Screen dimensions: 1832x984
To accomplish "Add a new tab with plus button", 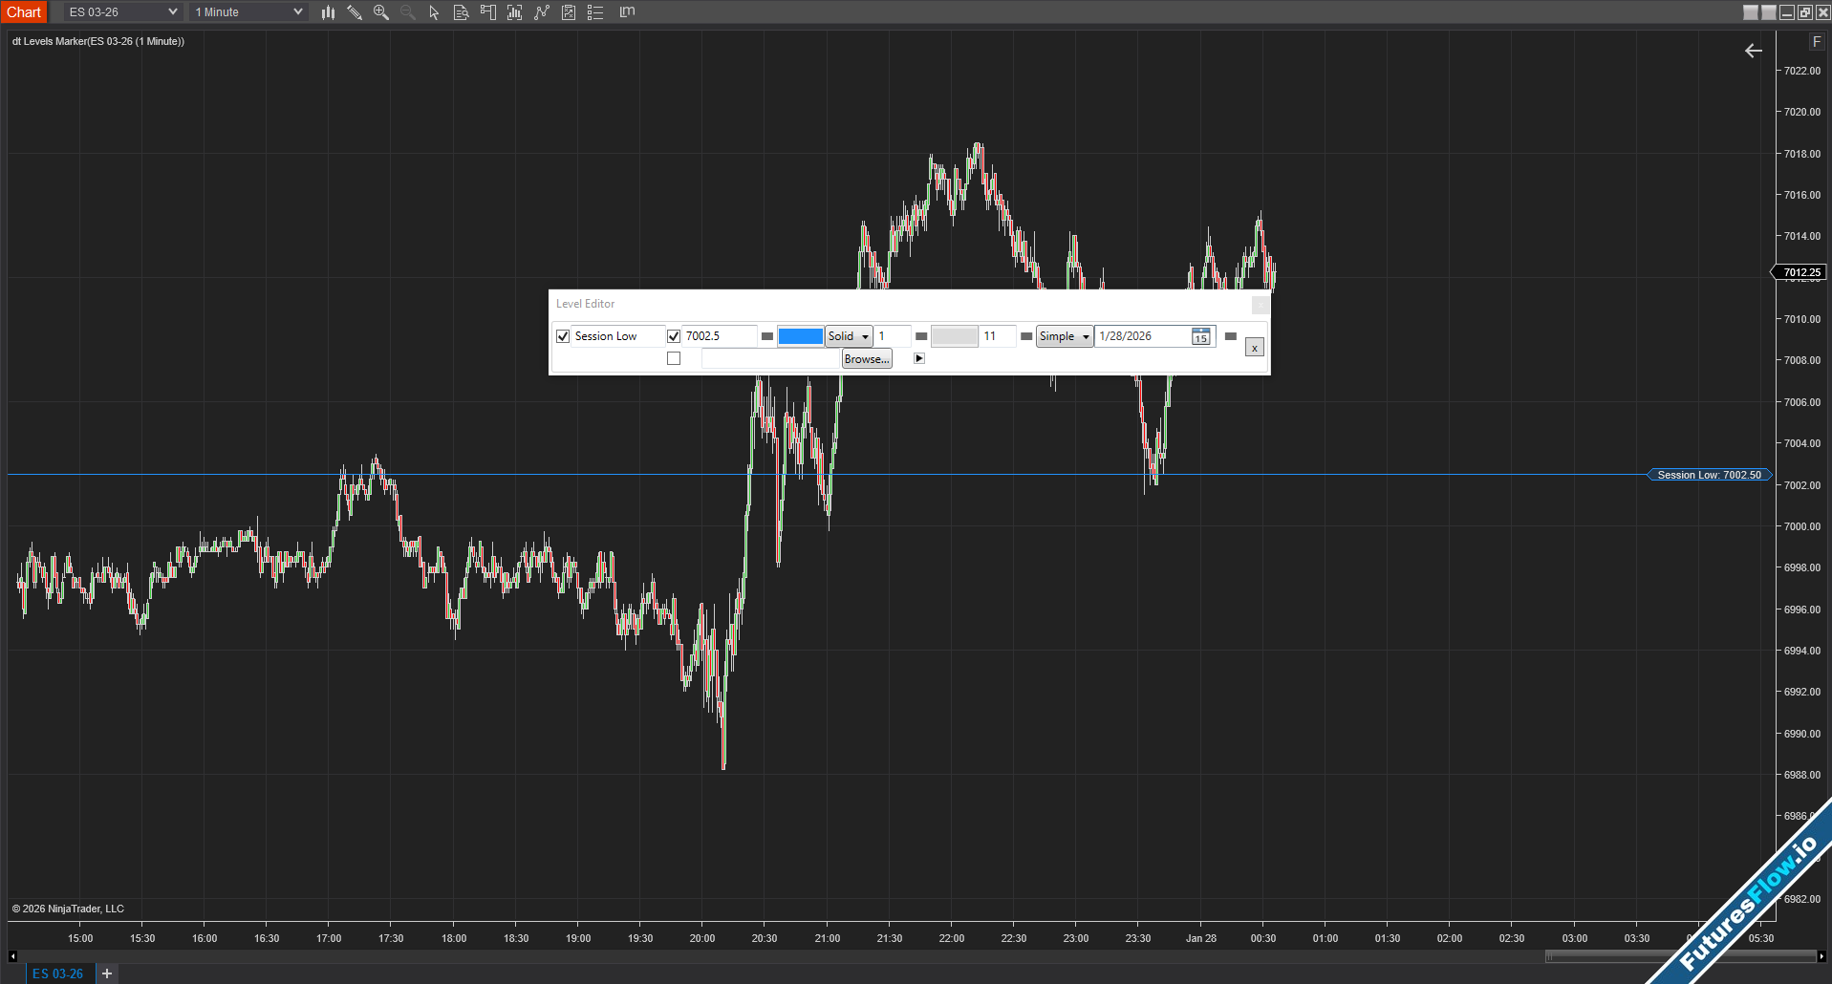I will tap(107, 973).
